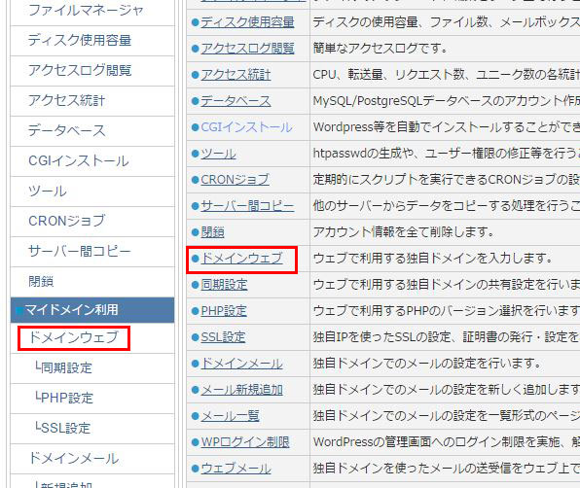Select ドメインウェブ in the sidebar

tap(73, 337)
